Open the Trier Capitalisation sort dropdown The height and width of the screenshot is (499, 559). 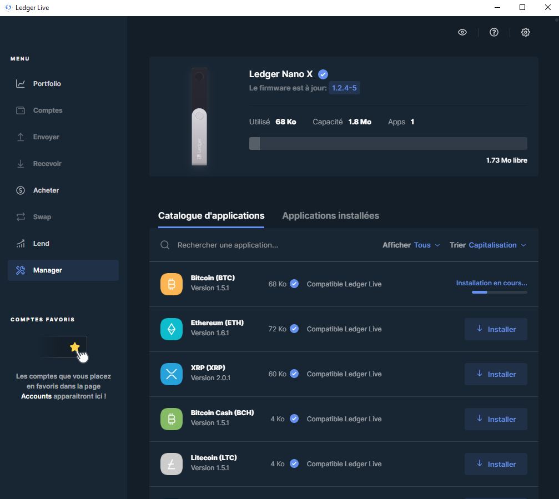tap(488, 245)
